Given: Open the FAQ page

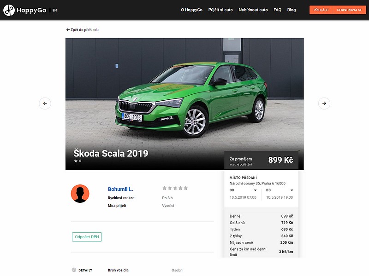Looking at the screenshot, I should [277, 10].
